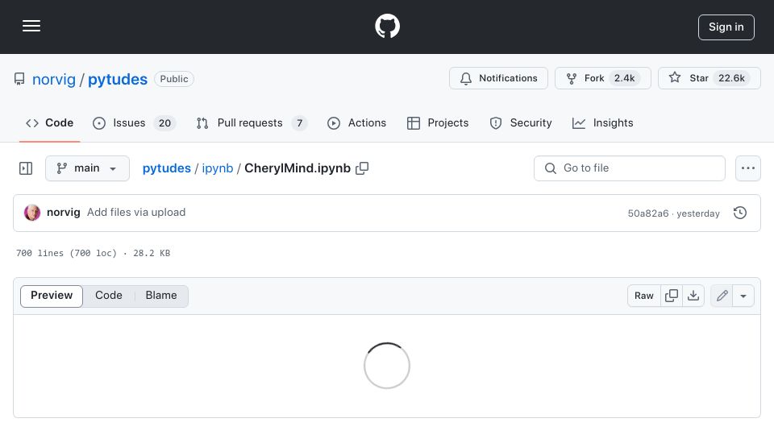Navigate to pytudes root in breadcrumb
Screen dimensions: 774x435
click(166, 168)
